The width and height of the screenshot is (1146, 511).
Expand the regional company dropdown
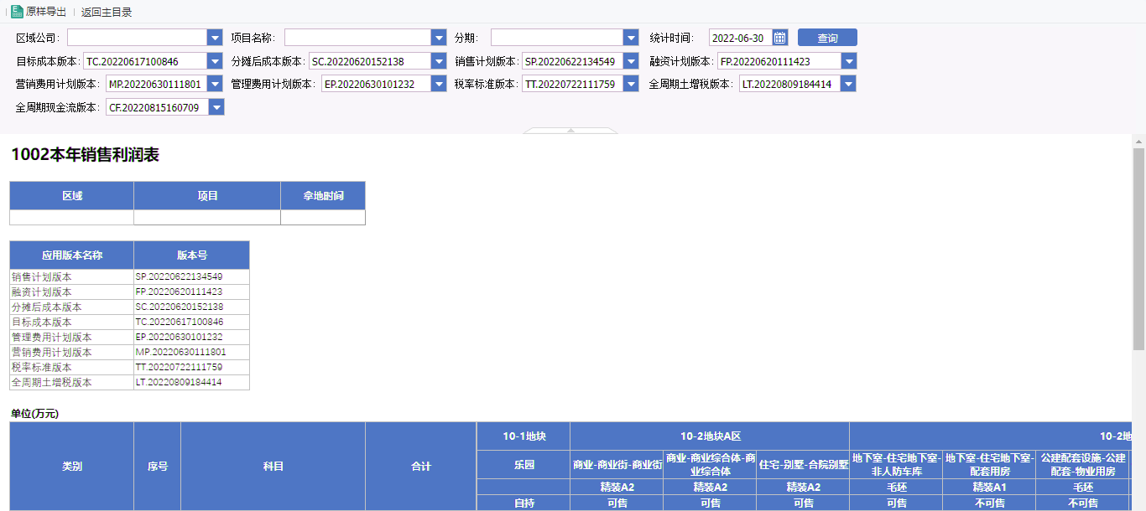point(214,38)
